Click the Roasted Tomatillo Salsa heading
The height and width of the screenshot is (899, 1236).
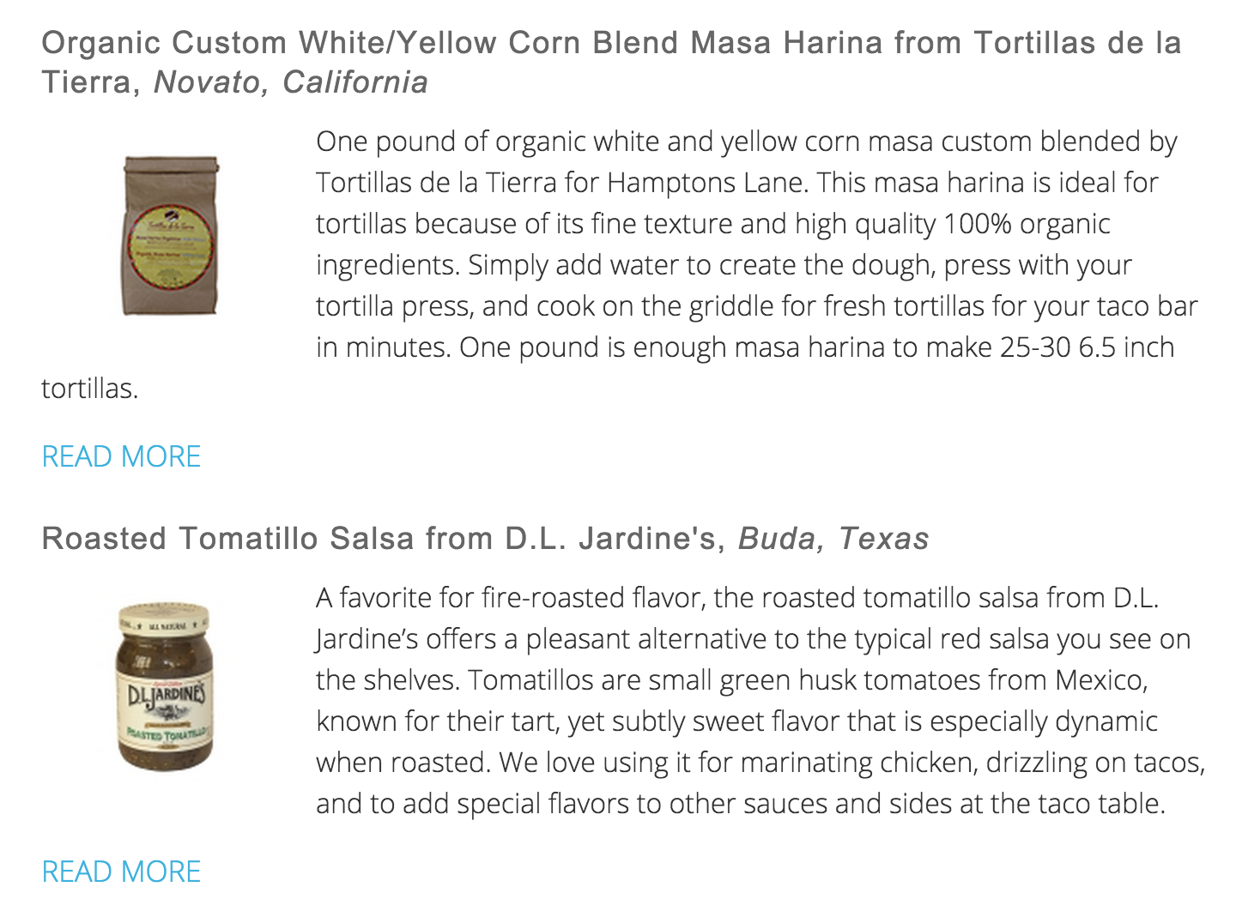point(485,538)
